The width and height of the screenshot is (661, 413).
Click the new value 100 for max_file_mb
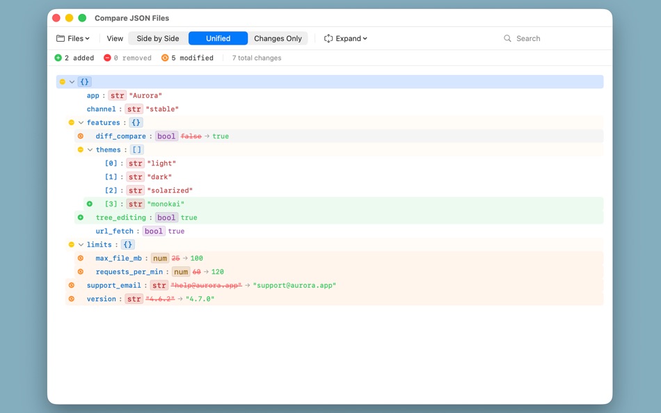click(x=196, y=258)
